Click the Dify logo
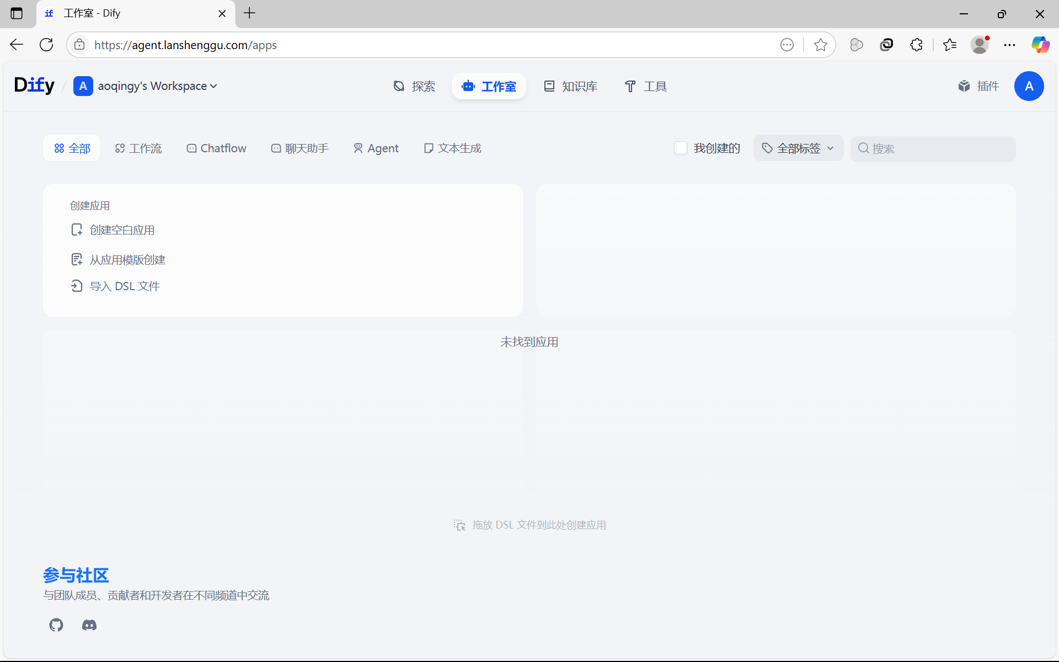Image resolution: width=1059 pixels, height=662 pixels. point(34,86)
